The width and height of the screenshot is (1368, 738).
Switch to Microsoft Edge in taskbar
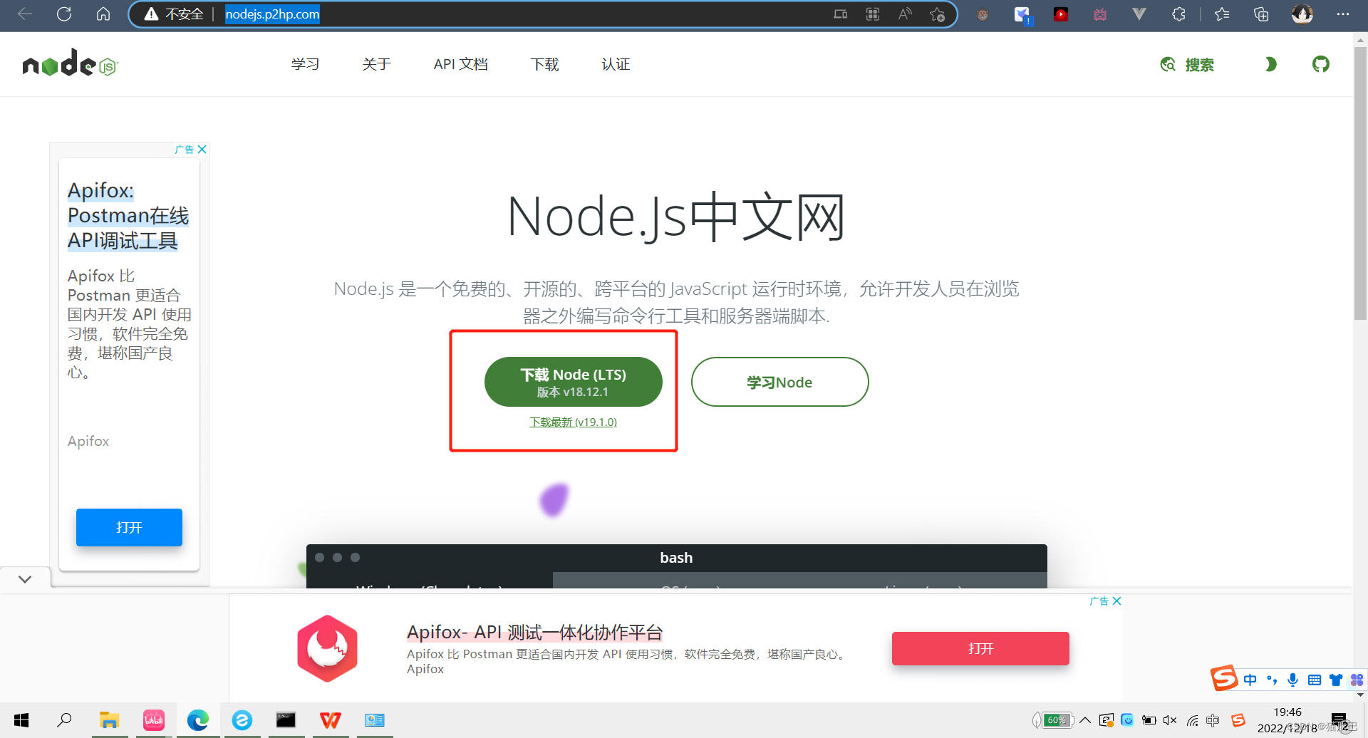[198, 720]
